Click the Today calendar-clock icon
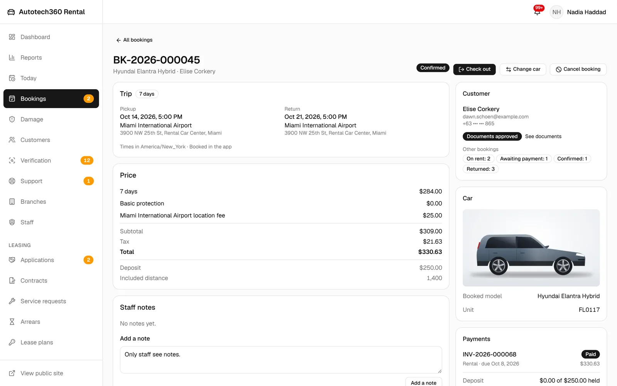Viewport: 617px width, 386px height. click(12, 78)
